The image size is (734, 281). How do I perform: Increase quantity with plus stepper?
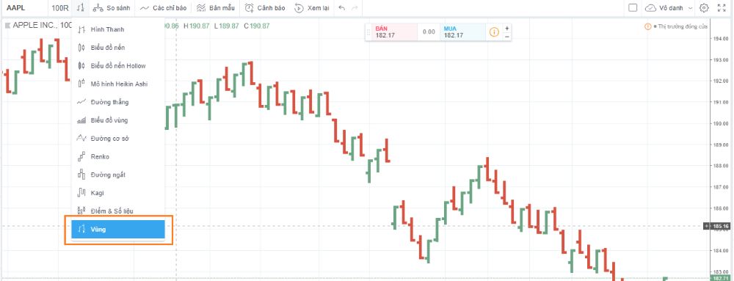click(507, 28)
